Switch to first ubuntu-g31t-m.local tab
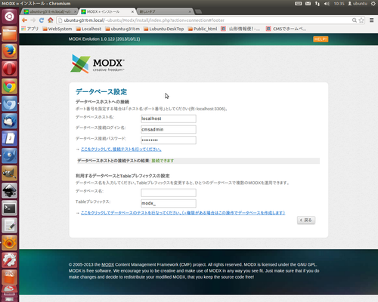 (50, 11)
